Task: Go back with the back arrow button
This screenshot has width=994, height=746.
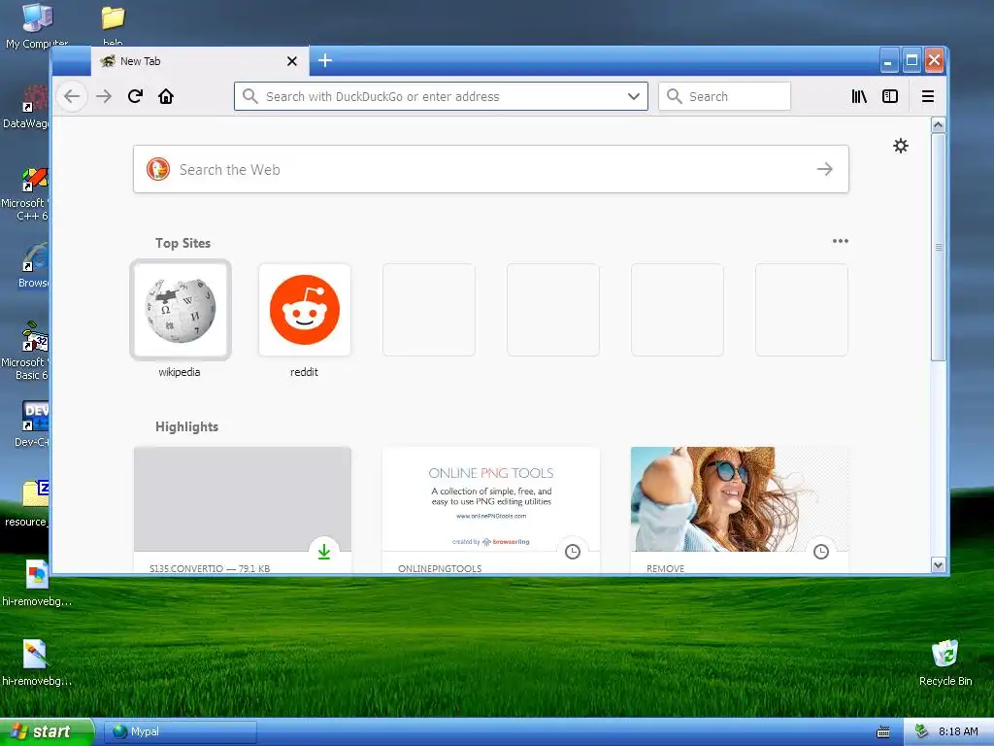Action: pyautogui.click(x=72, y=96)
